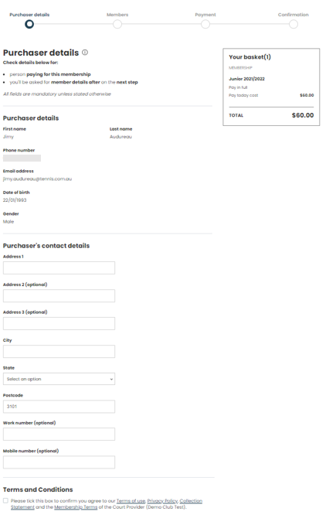Select the Payment step label

(x=205, y=15)
